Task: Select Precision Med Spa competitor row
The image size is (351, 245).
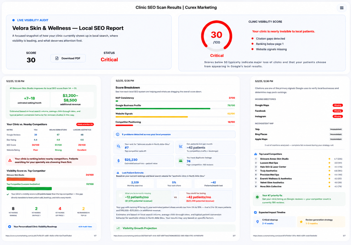Action: click(299, 175)
